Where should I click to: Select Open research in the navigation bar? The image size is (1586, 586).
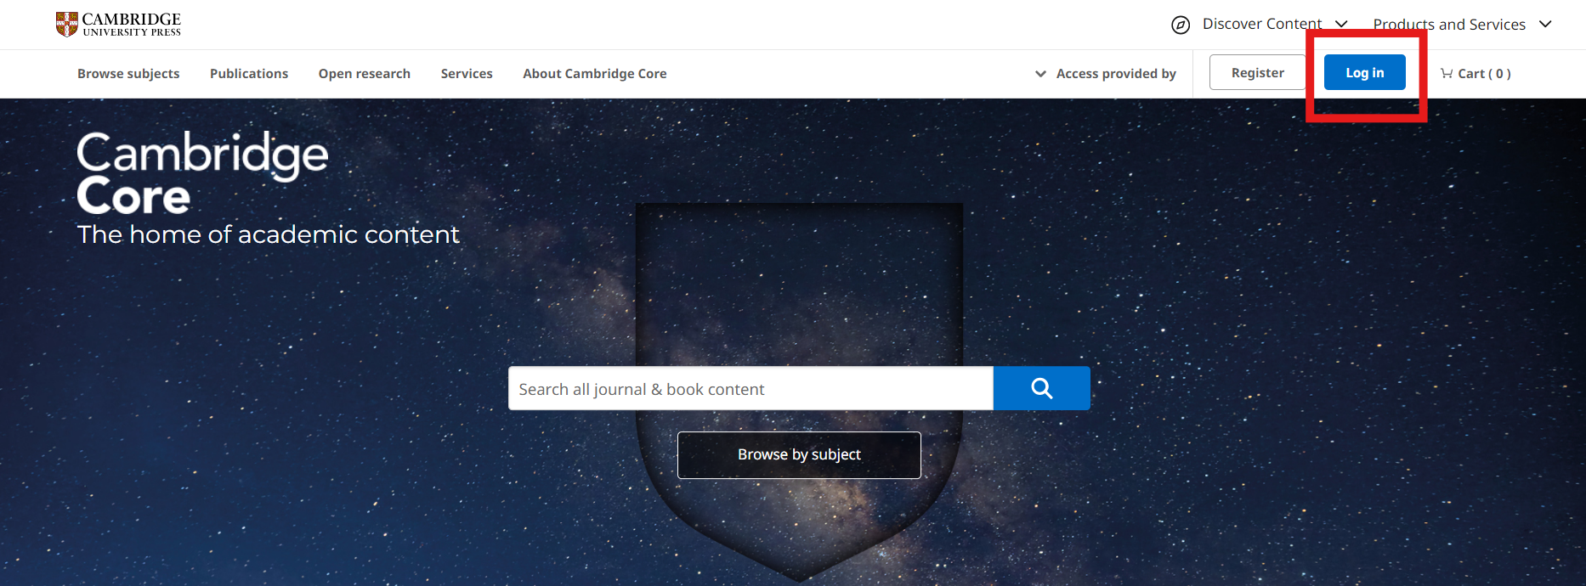[x=365, y=74]
